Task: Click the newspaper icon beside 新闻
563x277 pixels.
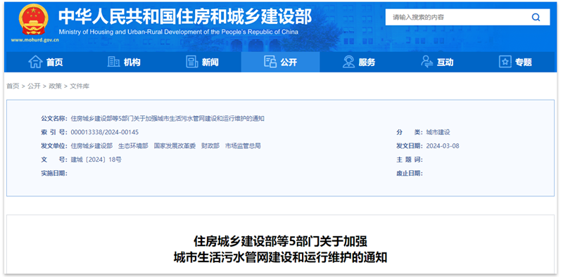Action: pyautogui.click(x=192, y=62)
